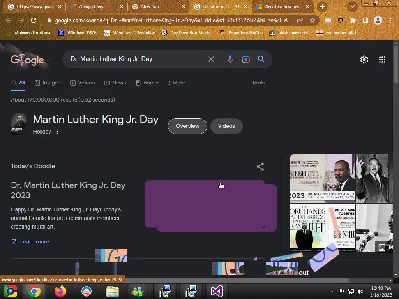
Task: Open Google Lens camera search icon
Action: (x=245, y=59)
